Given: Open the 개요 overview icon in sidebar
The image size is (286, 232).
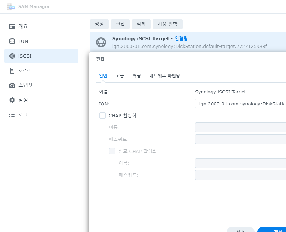Looking at the screenshot, I should [x=12, y=27].
